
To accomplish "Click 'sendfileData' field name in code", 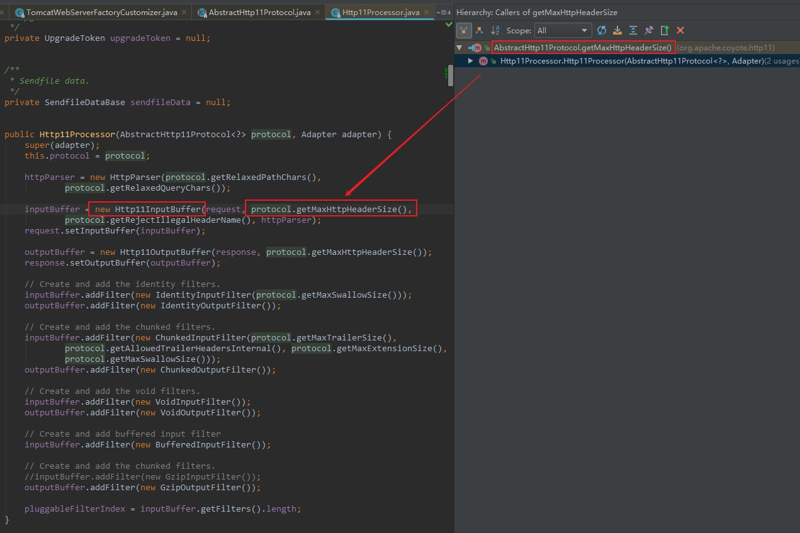I will point(161,102).
